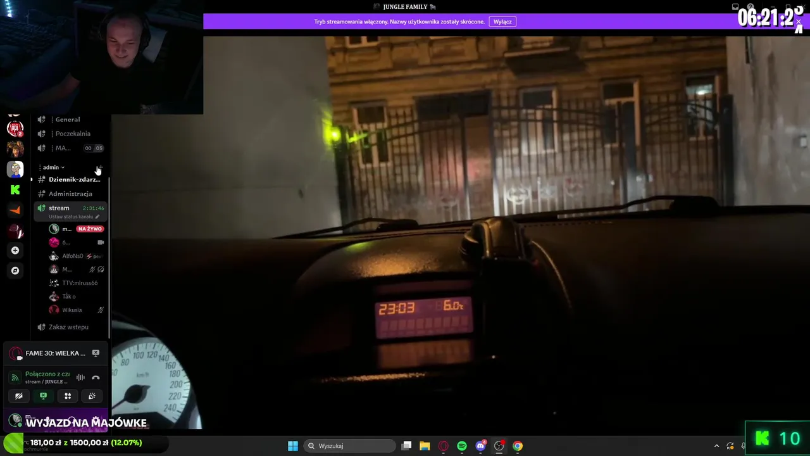This screenshot has width=810, height=456.
Task: Open the server with red PPL icon
Action: tap(15, 129)
